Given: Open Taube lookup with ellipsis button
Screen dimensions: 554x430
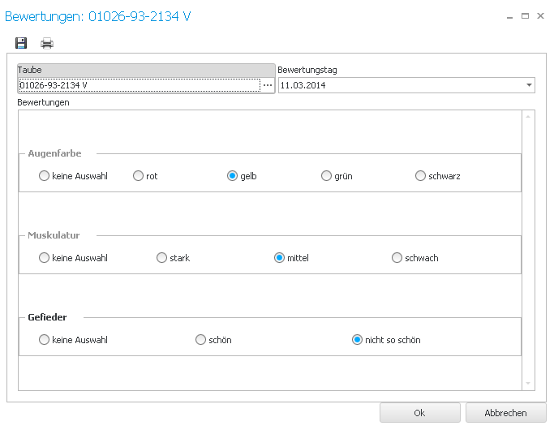Looking at the screenshot, I should tap(267, 85).
